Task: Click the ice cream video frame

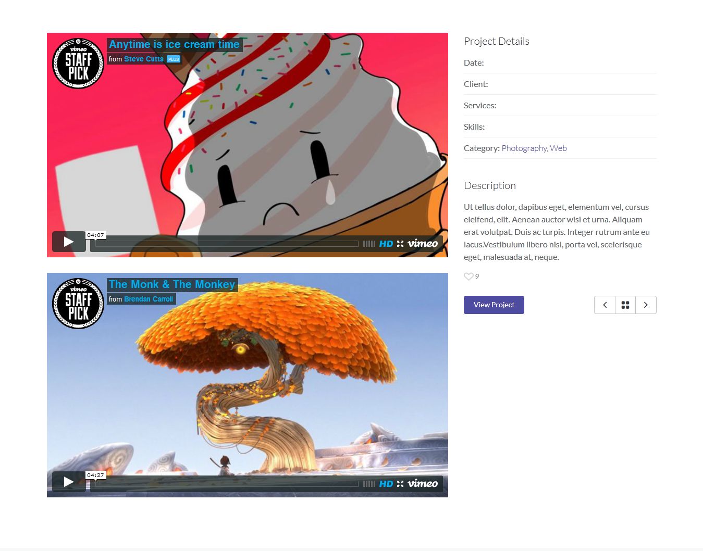Action: click(248, 145)
